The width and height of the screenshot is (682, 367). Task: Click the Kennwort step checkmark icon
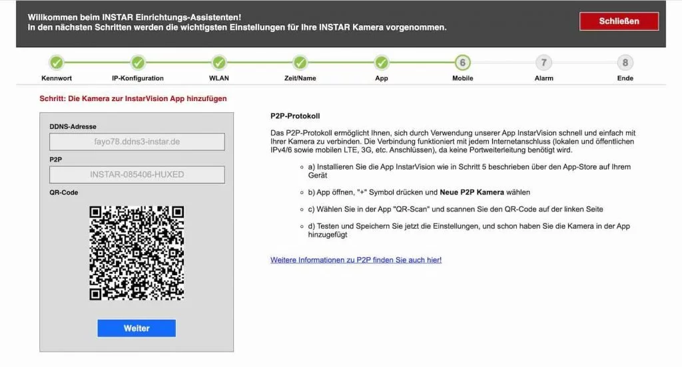(56, 62)
